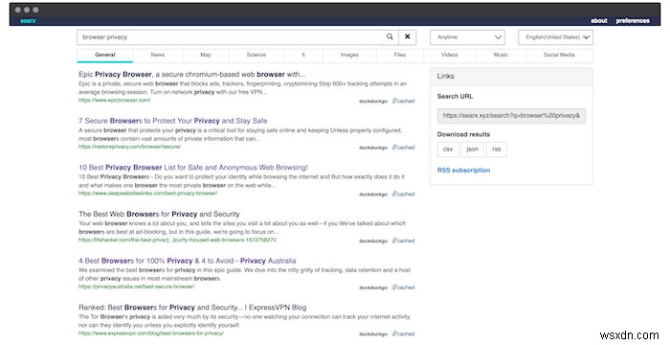
Task: Switch to the Images tab
Action: 349,56
